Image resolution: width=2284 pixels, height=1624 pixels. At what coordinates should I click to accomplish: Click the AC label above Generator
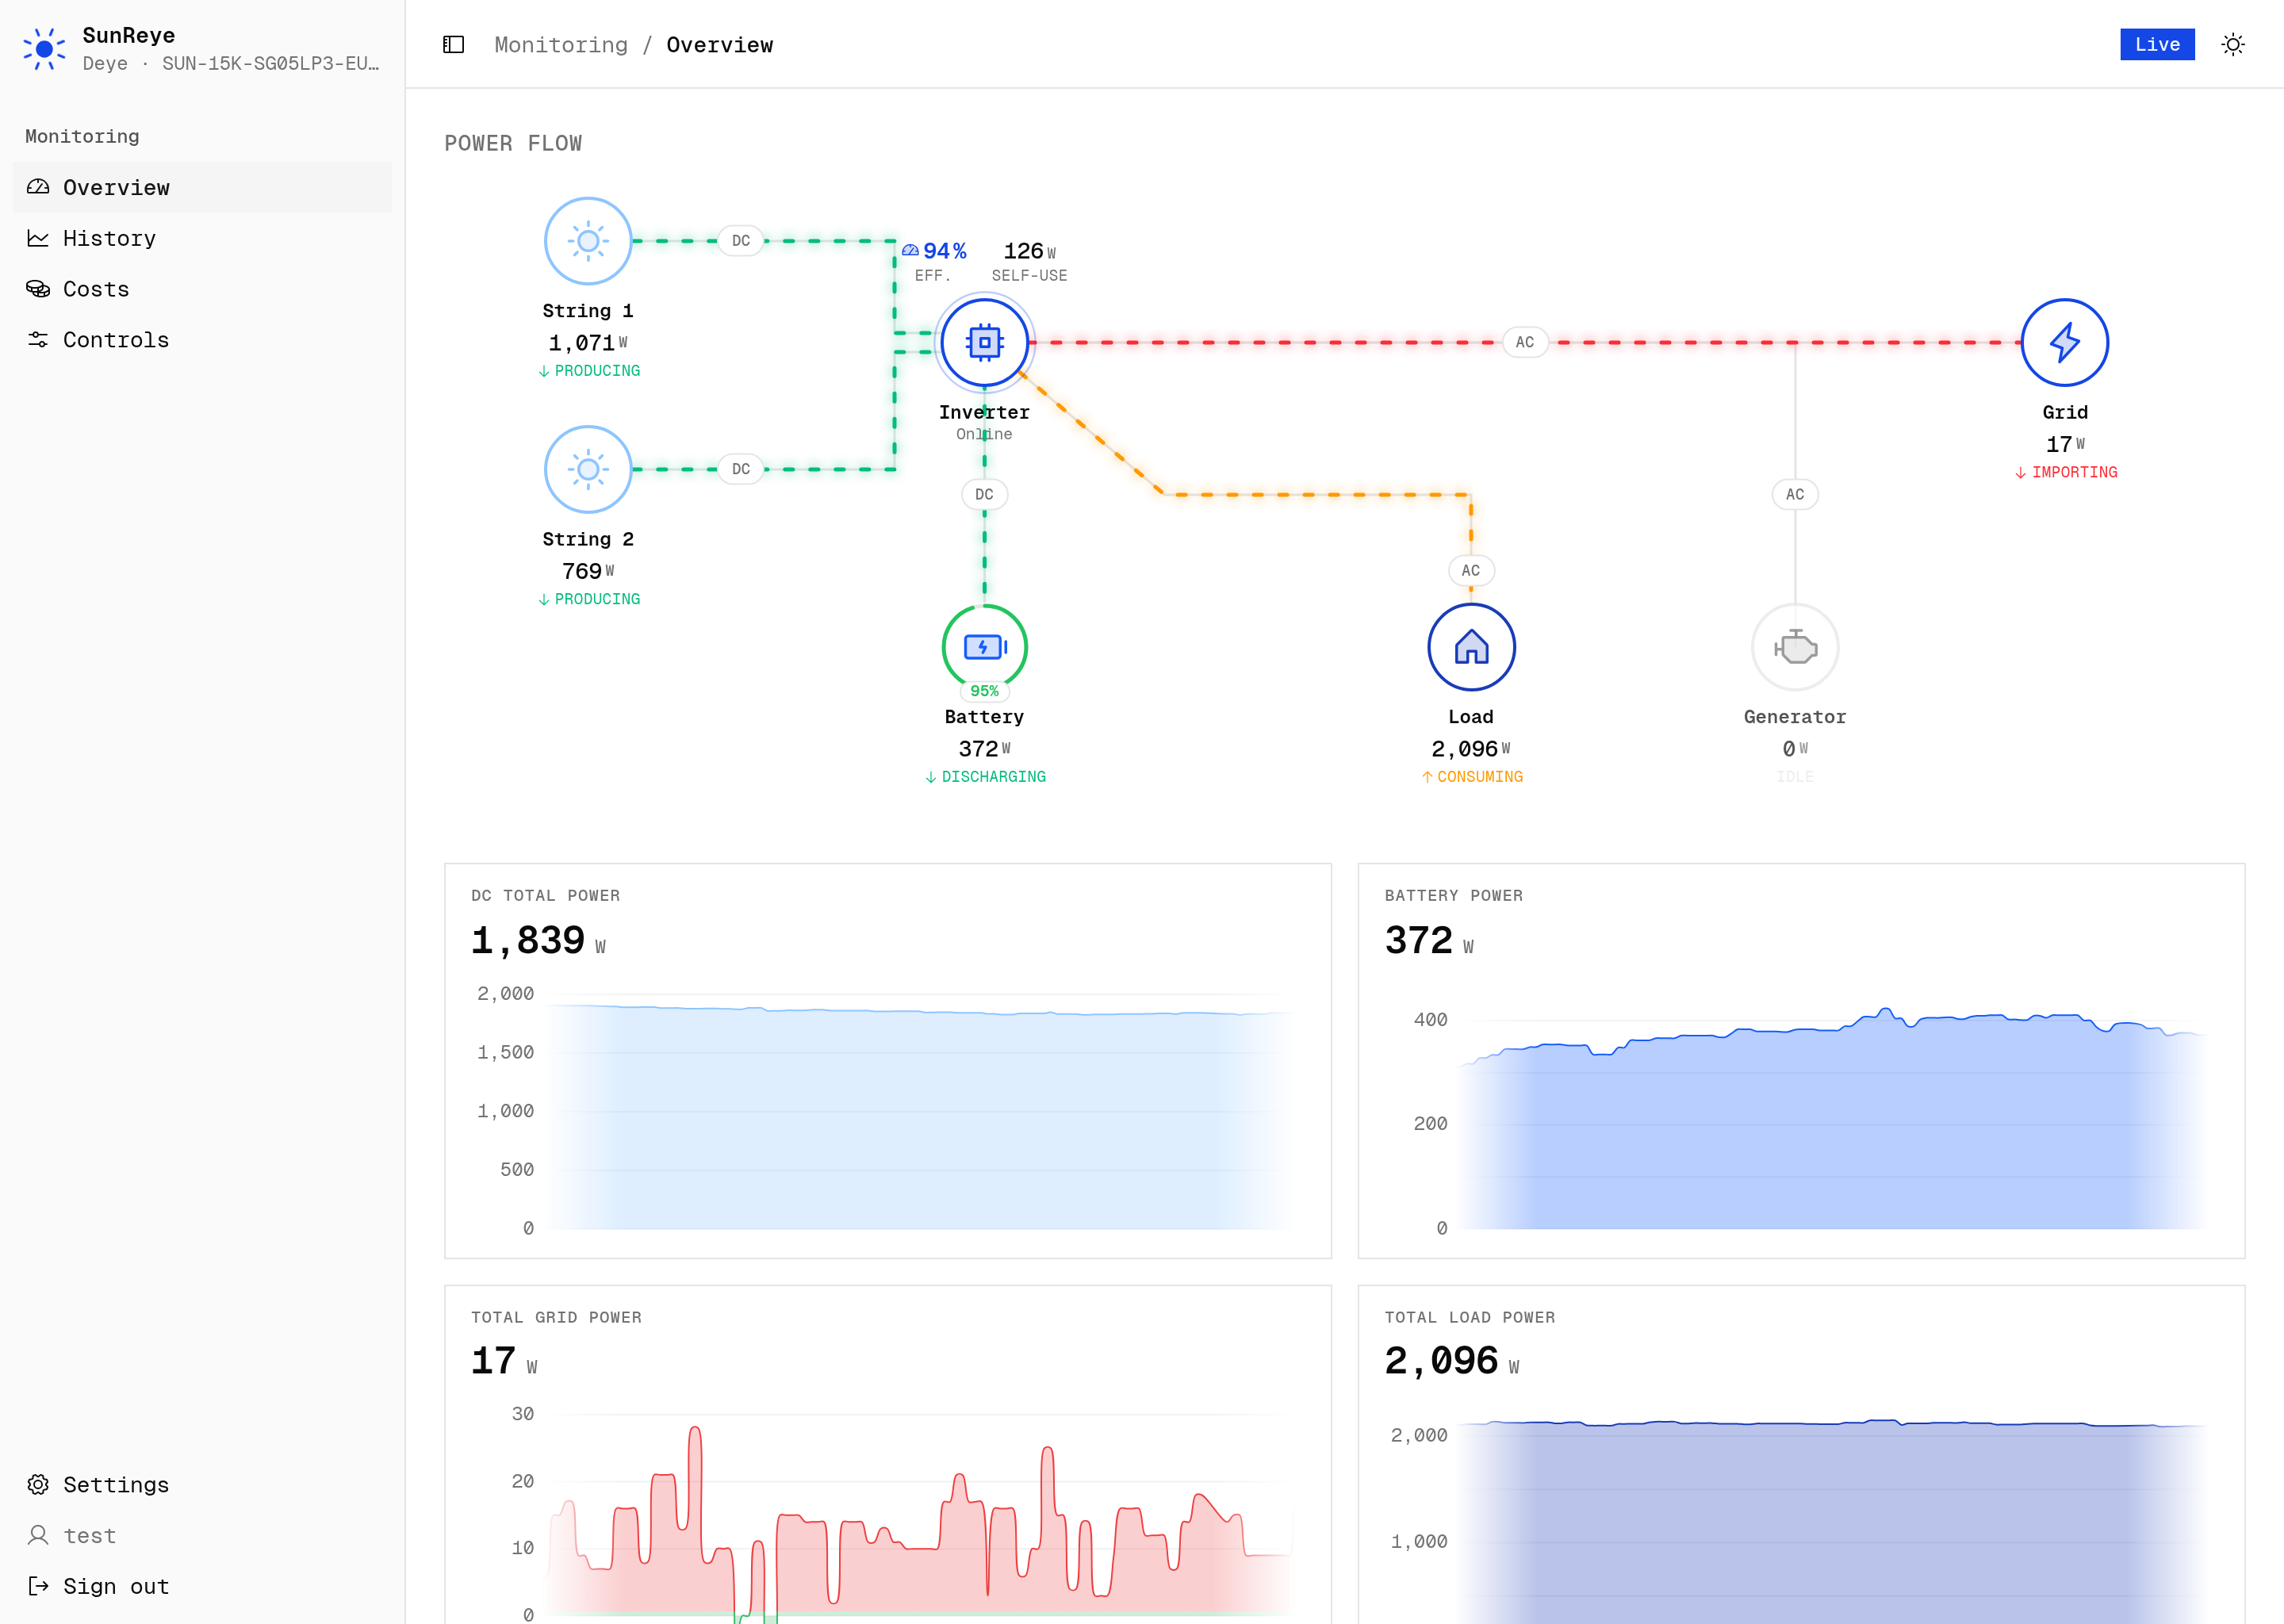coord(1795,494)
